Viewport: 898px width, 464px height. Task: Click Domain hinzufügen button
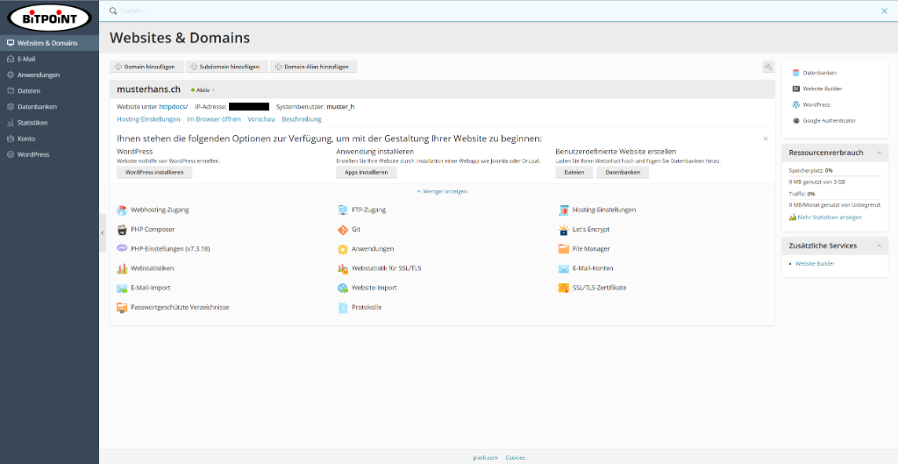click(146, 67)
